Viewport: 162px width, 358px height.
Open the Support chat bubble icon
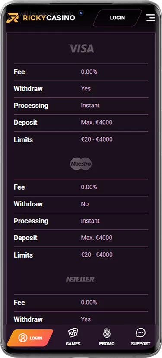[140, 333]
